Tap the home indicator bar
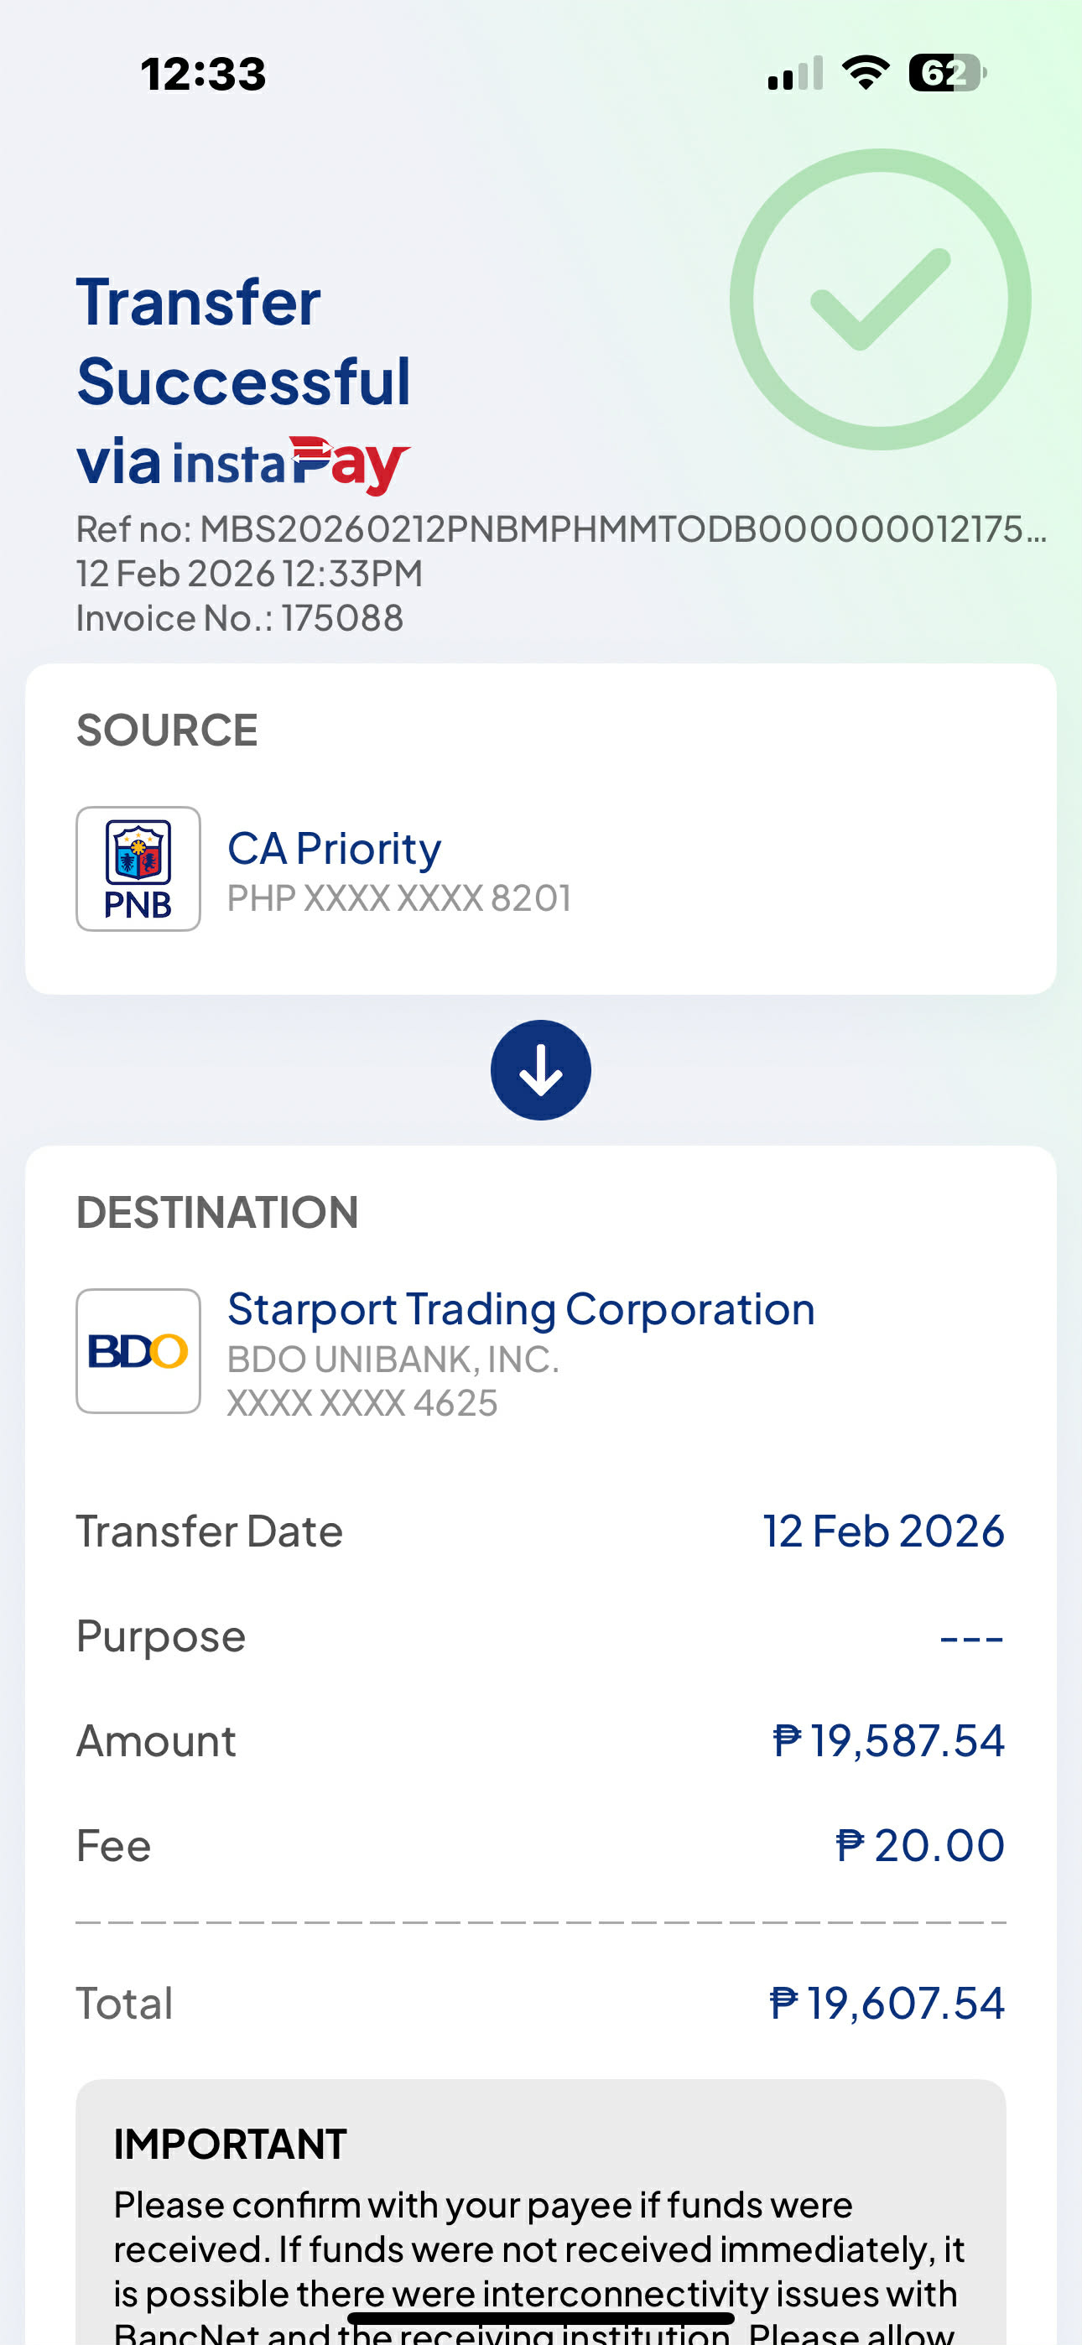The image size is (1082, 2345). click(541, 2317)
